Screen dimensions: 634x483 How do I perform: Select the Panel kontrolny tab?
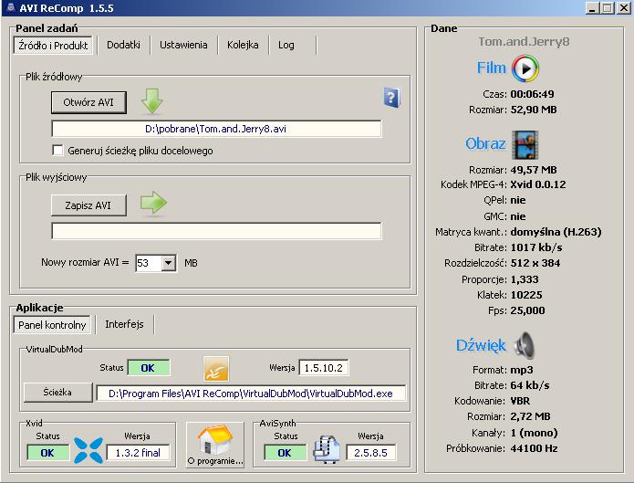click(52, 325)
